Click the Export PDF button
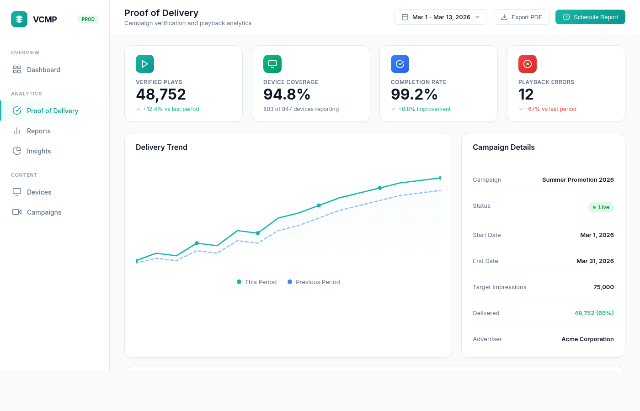 (521, 17)
